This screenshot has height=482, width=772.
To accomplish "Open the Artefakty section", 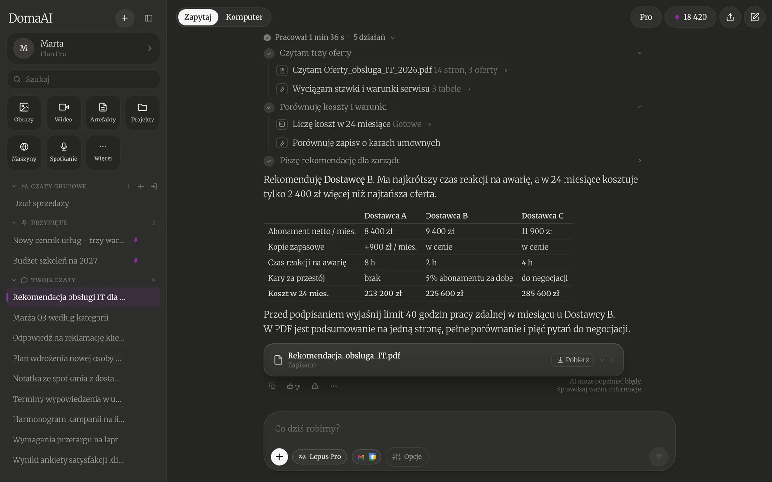I will coord(103,113).
